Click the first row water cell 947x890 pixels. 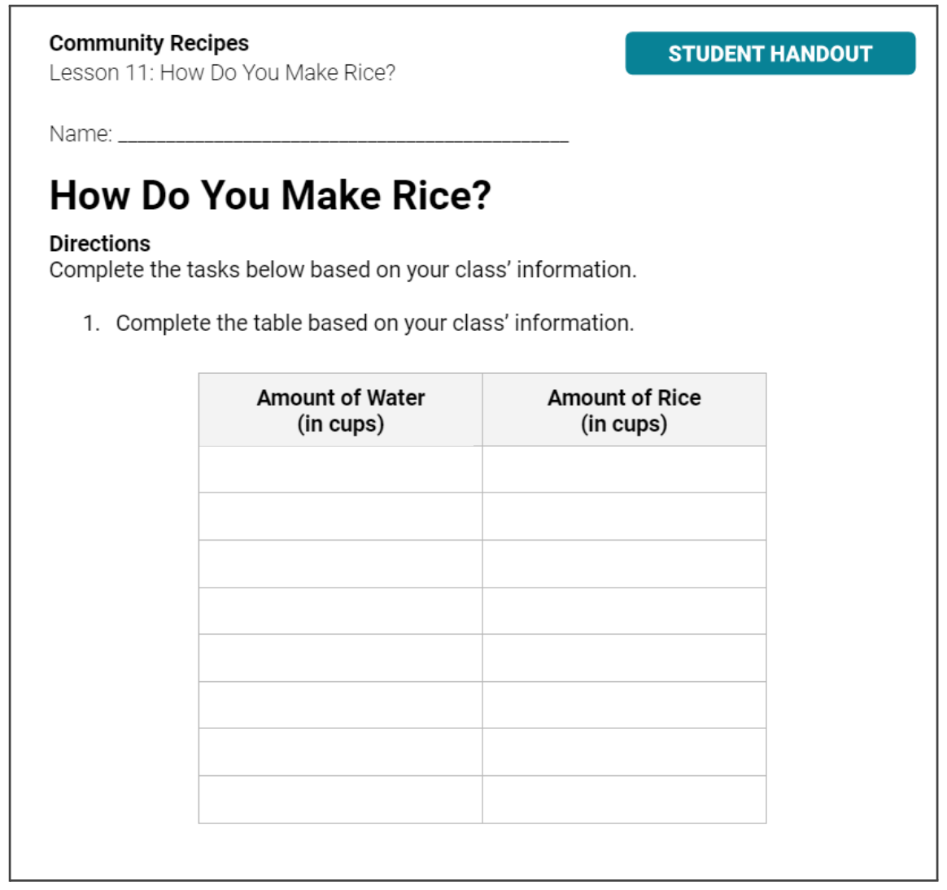pyautogui.click(x=341, y=470)
